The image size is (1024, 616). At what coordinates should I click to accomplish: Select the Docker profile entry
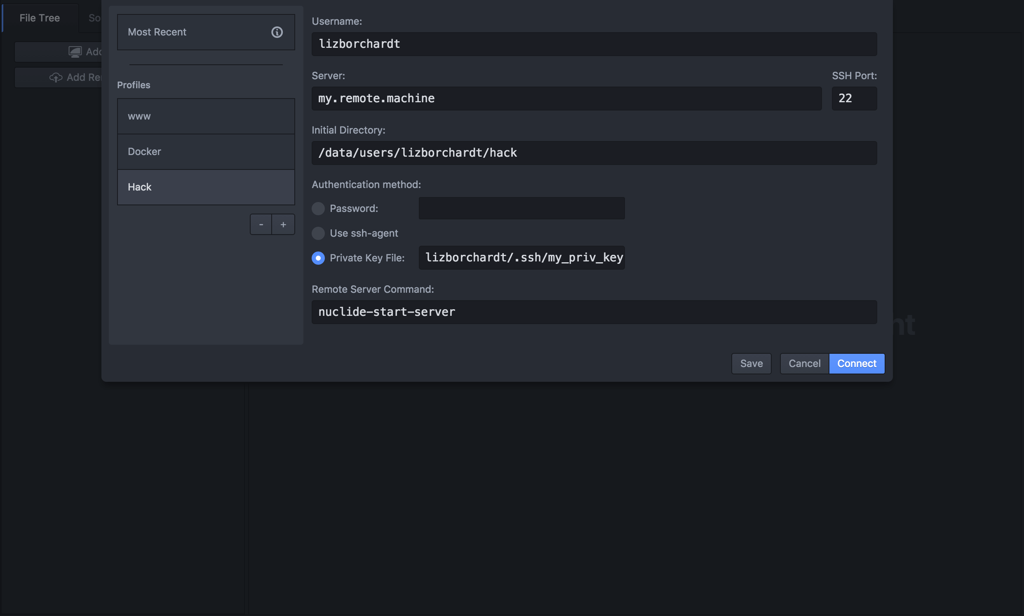tap(206, 151)
